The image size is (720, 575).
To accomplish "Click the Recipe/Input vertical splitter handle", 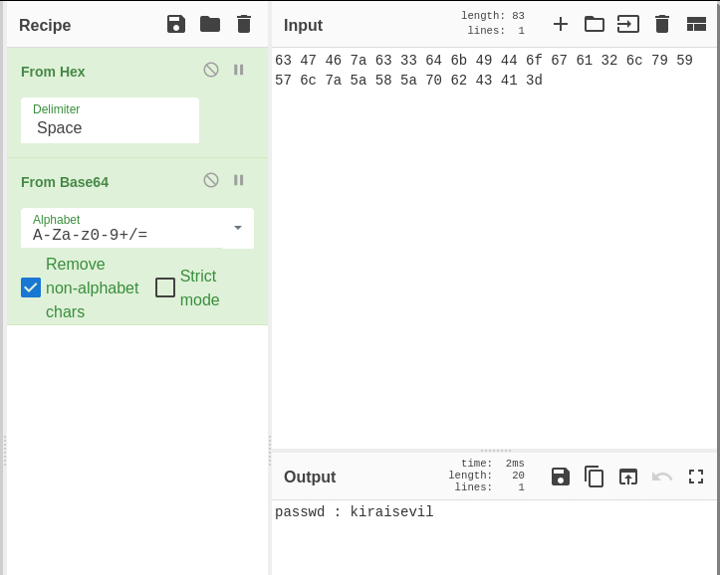I will 270,451.
